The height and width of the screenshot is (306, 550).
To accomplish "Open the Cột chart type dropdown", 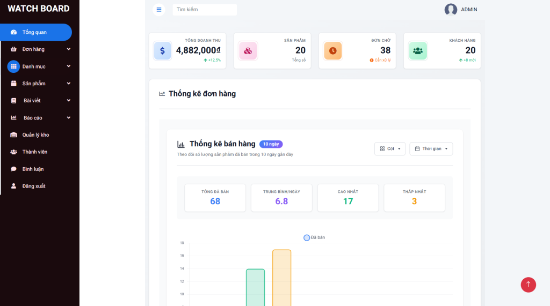I will [x=389, y=148].
